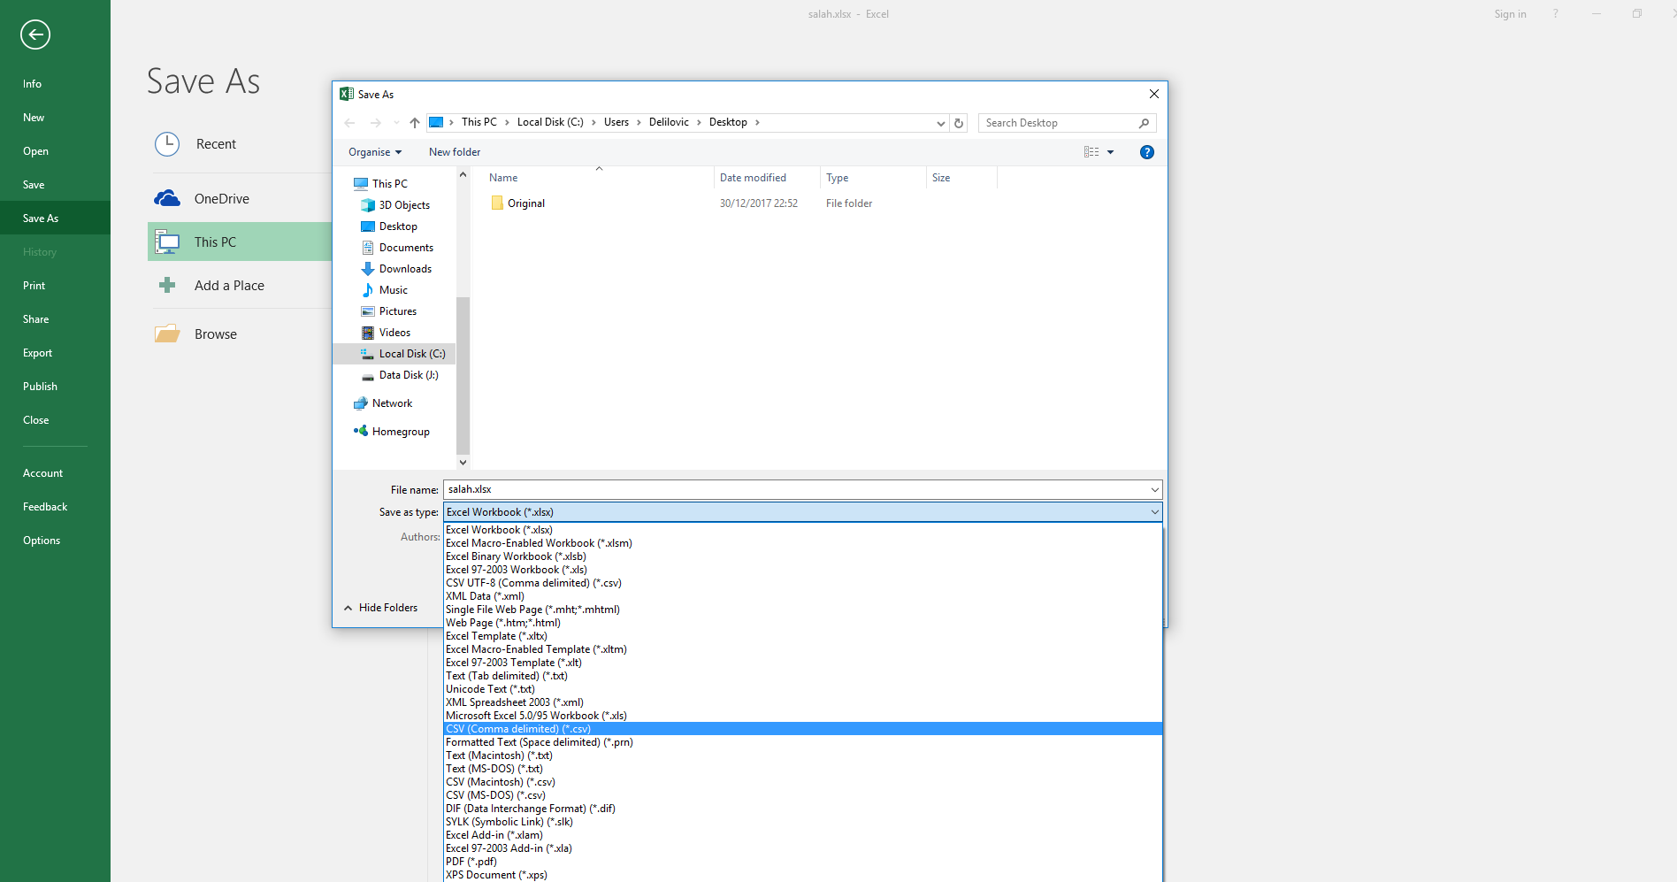The width and height of the screenshot is (1677, 882).
Task: Click the Refresh icon in address bar
Action: pyautogui.click(x=959, y=123)
